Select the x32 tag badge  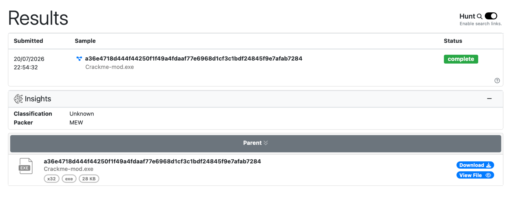click(52, 179)
